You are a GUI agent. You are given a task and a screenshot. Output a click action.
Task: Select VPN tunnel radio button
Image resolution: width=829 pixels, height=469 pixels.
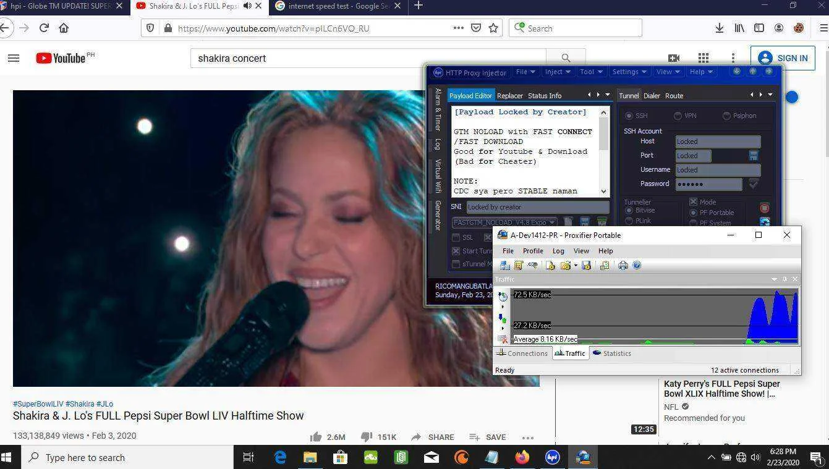click(678, 116)
